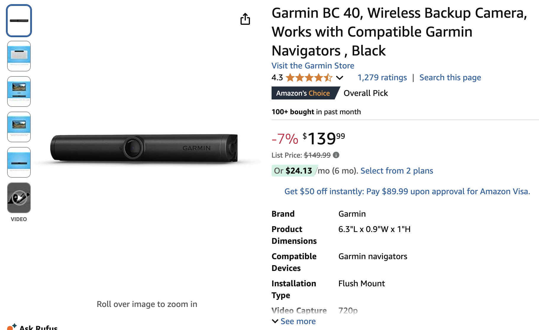Viewport: 539px width, 330px height.
Task: Click the main Garmin camera product image
Action: [144, 148]
